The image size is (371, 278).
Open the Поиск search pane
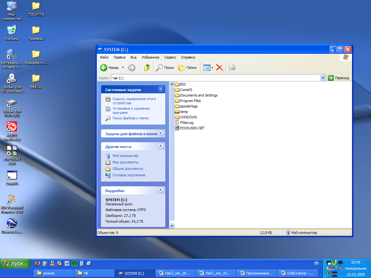[165, 68]
